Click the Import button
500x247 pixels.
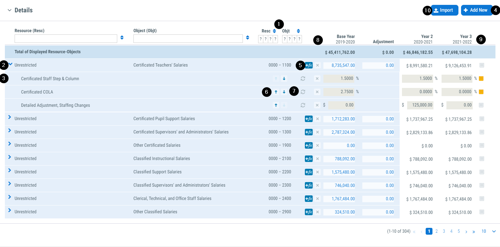point(444,10)
